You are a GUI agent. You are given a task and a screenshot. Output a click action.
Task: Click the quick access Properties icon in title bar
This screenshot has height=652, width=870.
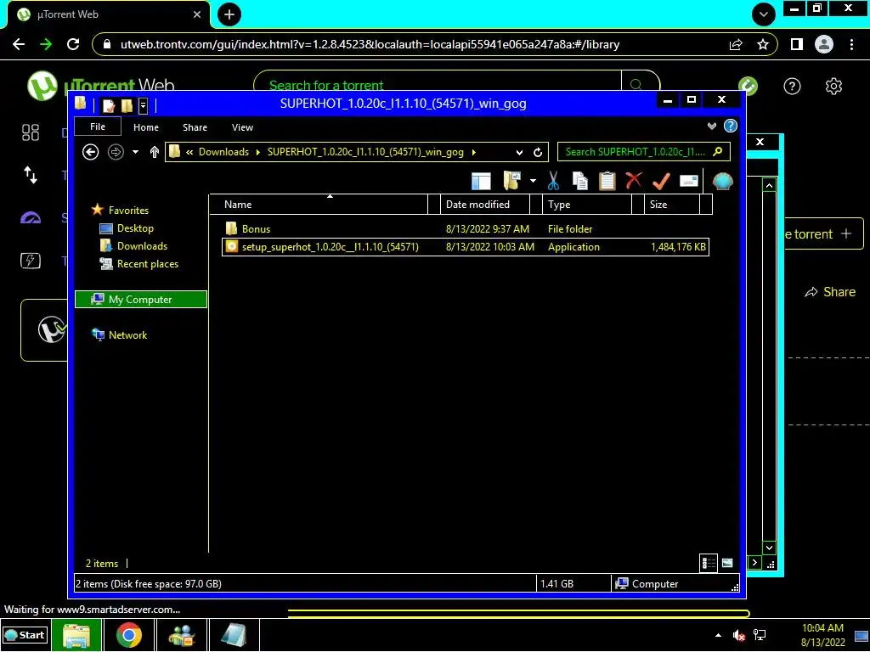pyautogui.click(x=109, y=105)
